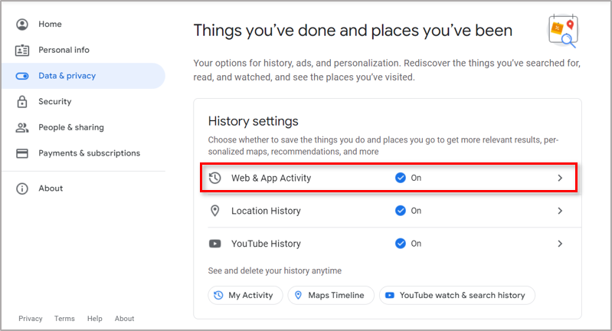This screenshot has width=612, height=331.
Task: Click the Personal info ID card icon
Action: [22, 51]
